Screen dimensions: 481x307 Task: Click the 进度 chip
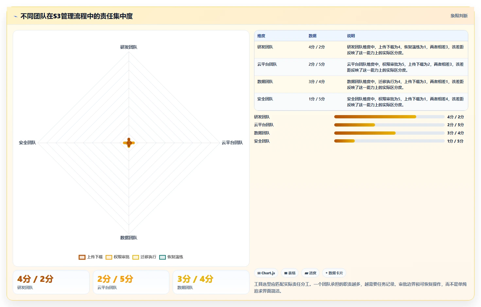click(310, 273)
